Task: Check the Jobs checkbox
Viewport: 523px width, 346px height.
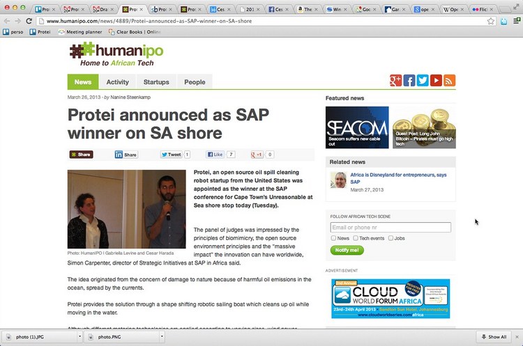Action: click(391, 238)
